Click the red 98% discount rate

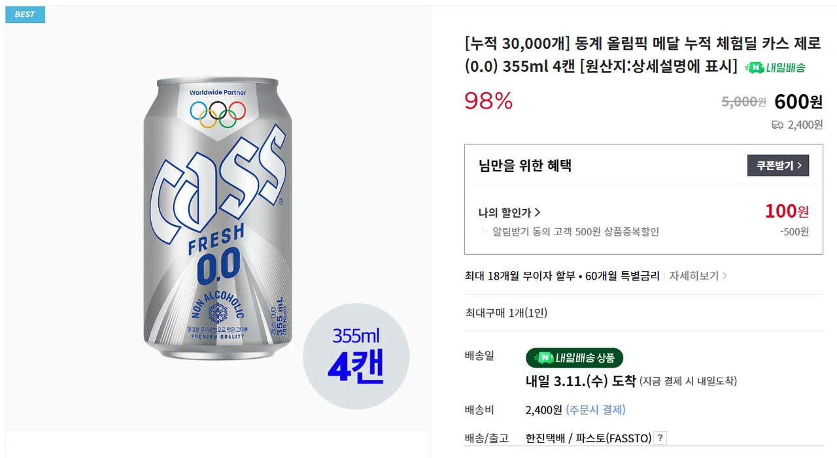coord(488,101)
